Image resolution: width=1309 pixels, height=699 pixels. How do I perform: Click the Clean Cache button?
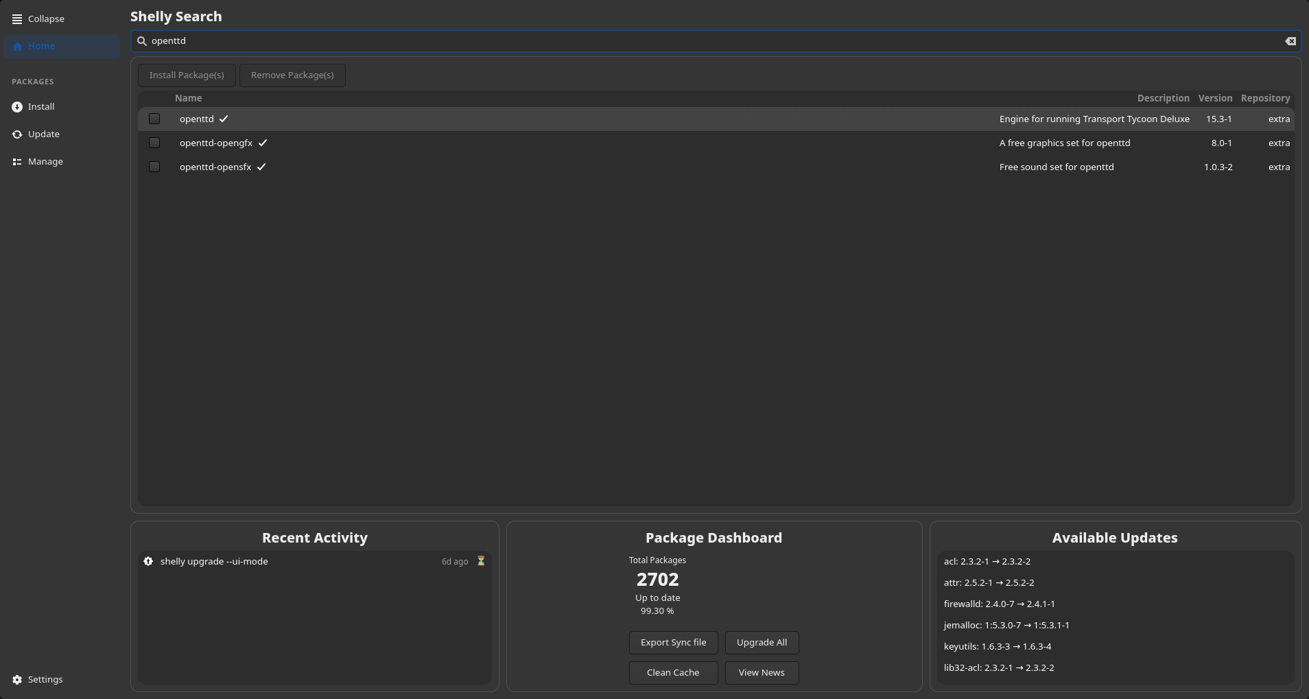coord(673,673)
